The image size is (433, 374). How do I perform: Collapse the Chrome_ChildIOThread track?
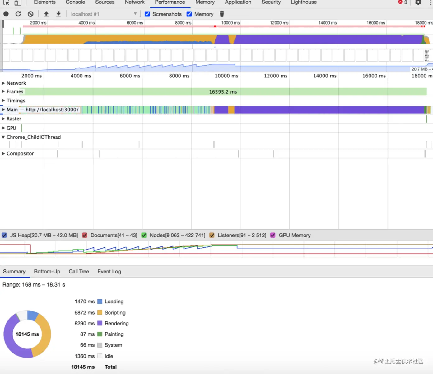click(3, 137)
